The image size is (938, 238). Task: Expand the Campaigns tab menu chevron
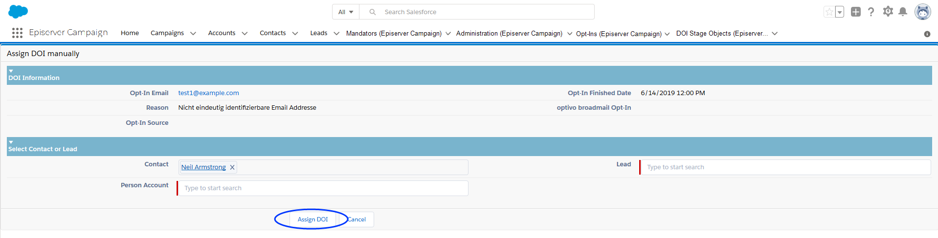click(193, 33)
